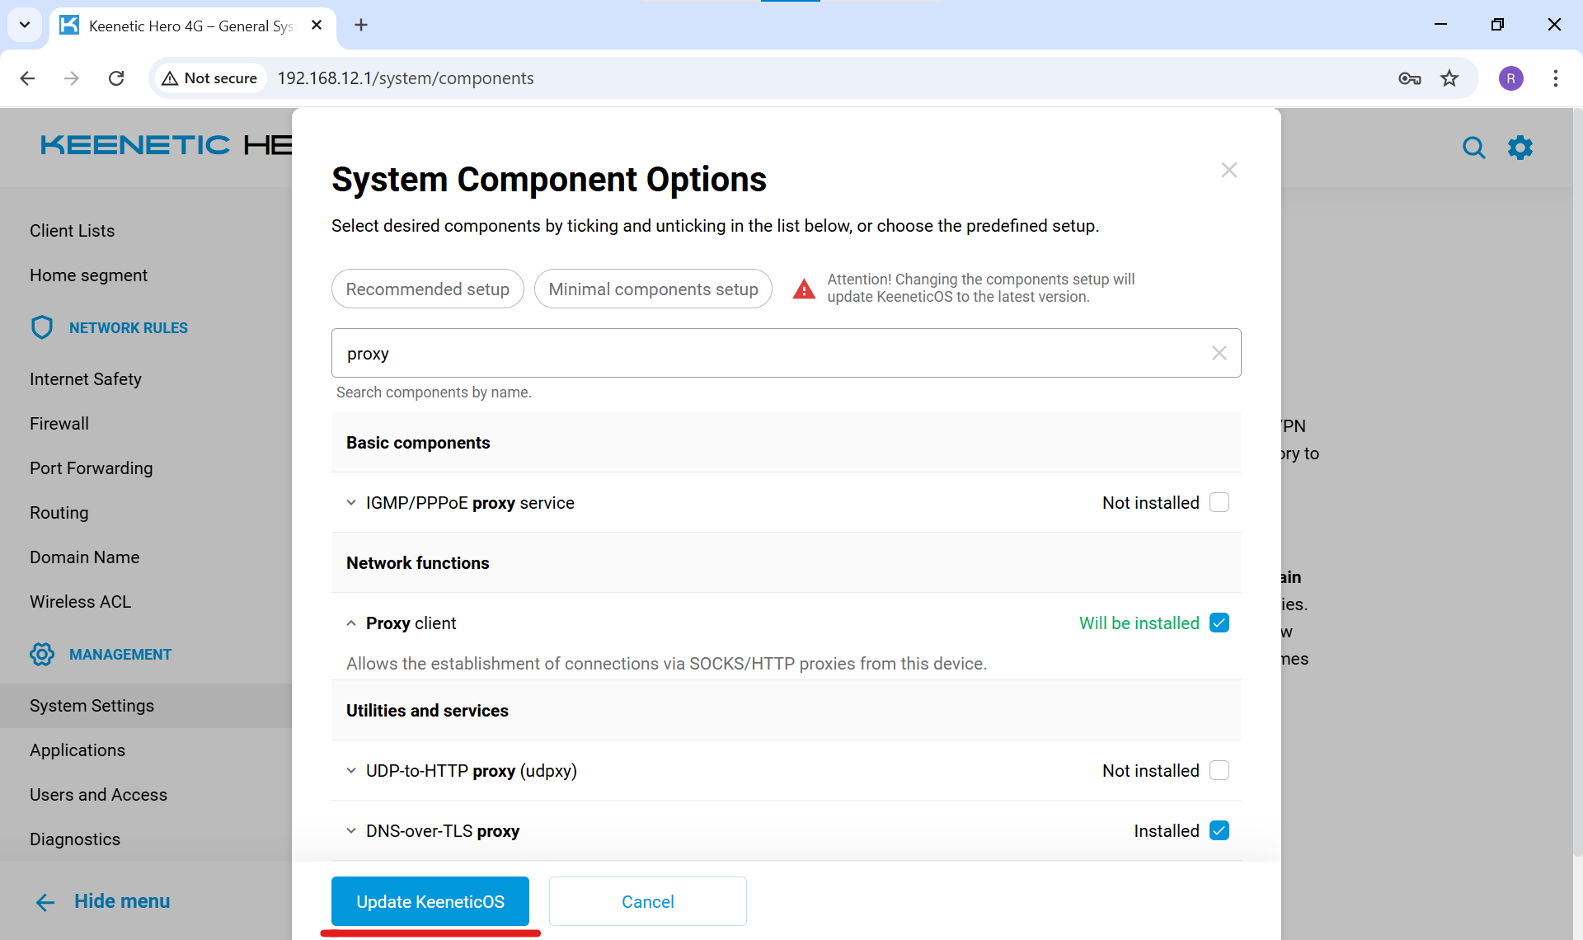Screen dimensions: 1583x940
Task: Open the settings gear icon in header
Action: (x=1520, y=148)
